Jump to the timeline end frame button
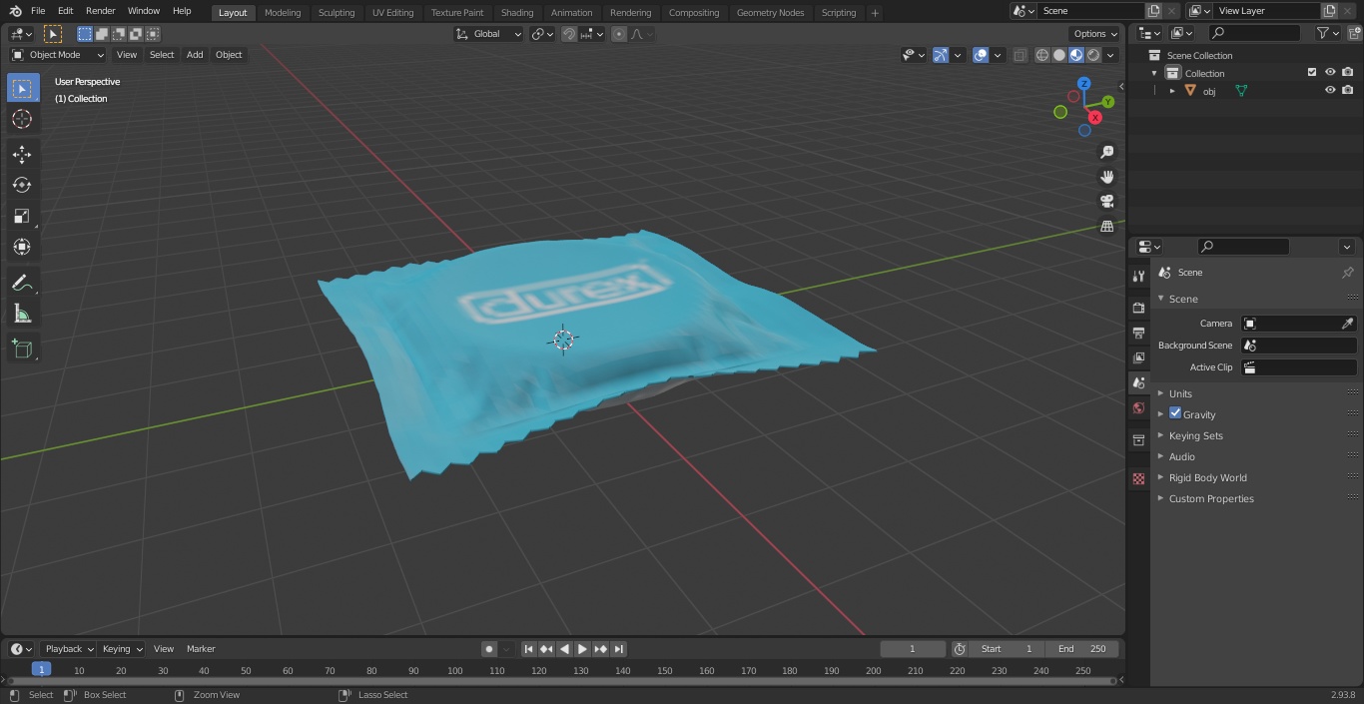Viewport: 1364px width, 704px height. click(x=618, y=649)
